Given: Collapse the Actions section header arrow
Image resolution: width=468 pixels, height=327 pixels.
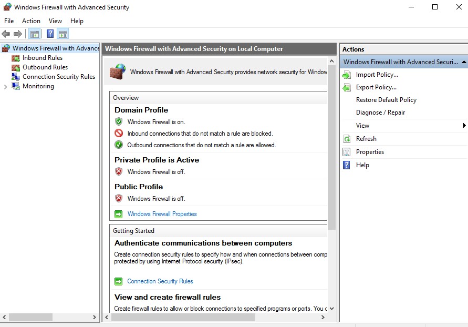Looking at the screenshot, I should click(x=463, y=62).
